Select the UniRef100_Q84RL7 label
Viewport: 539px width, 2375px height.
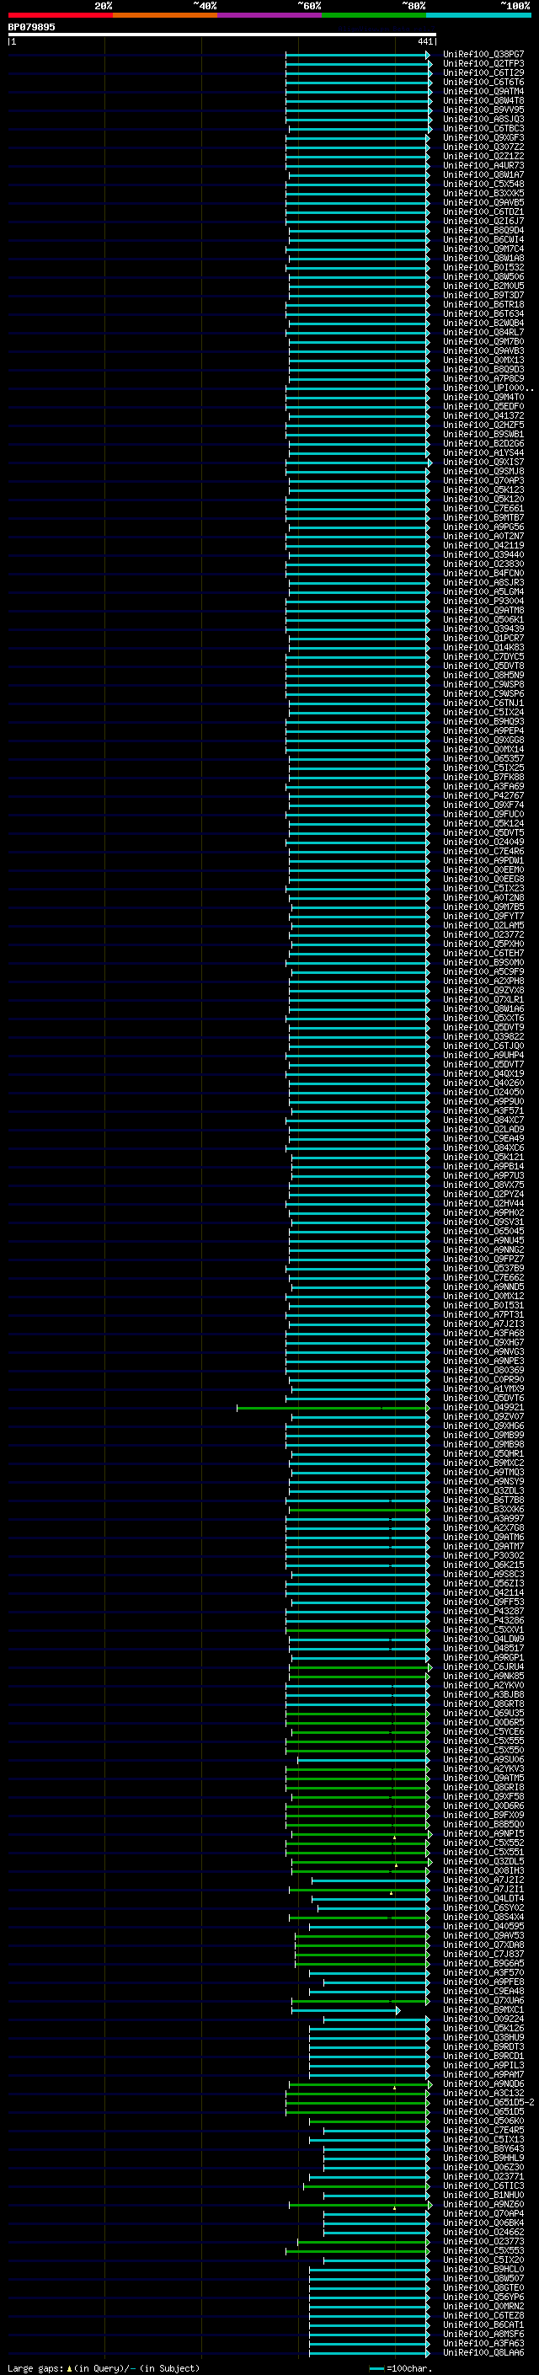[483, 332]
